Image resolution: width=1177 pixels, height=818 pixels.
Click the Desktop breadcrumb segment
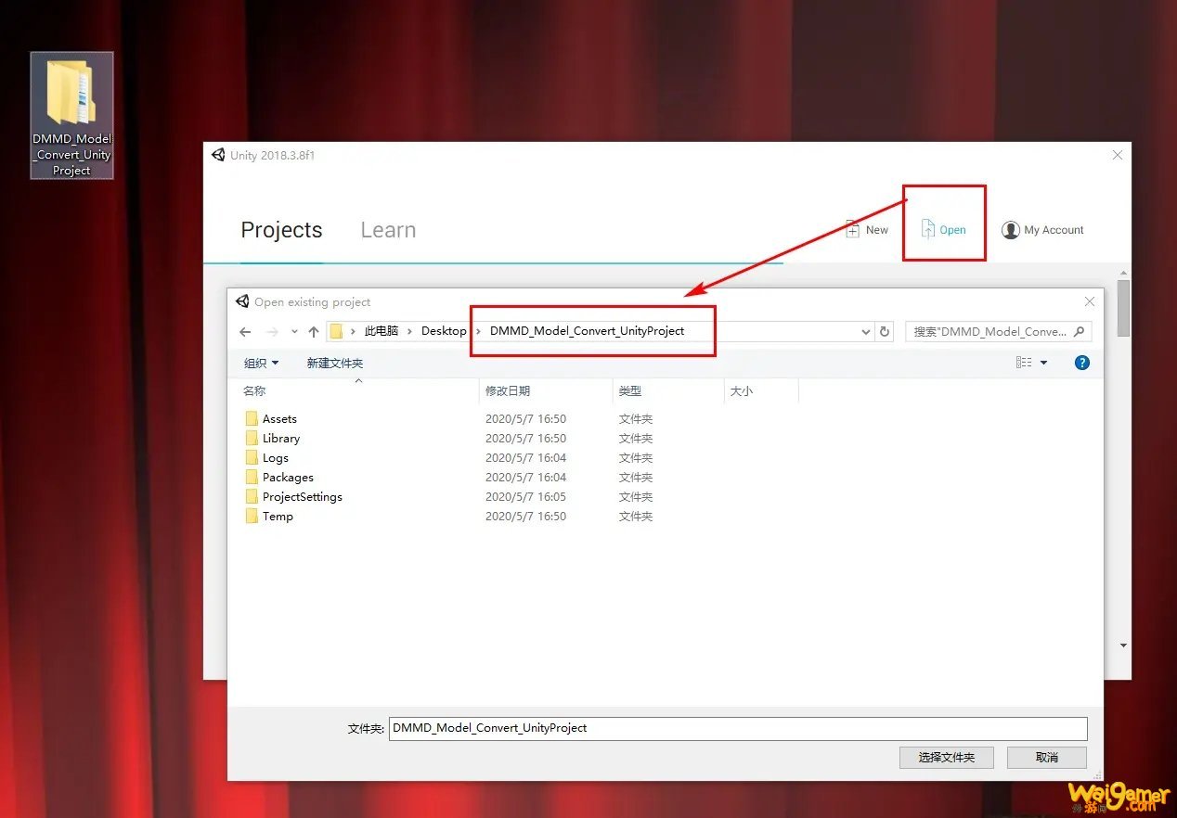pos(444,331)
